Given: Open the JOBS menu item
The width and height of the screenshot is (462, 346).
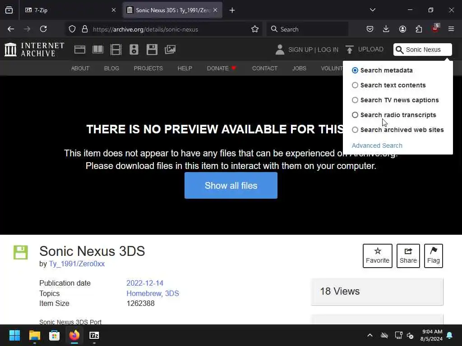Looking at the screenshot, I should (300, 68).
